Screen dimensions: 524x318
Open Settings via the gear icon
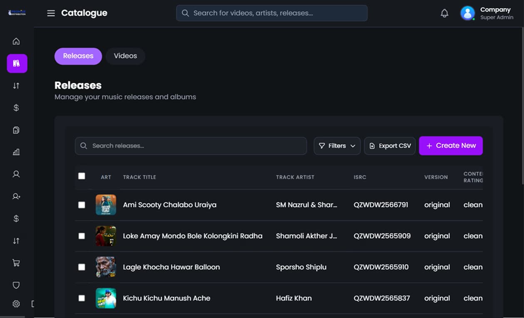tap(16, 303)
